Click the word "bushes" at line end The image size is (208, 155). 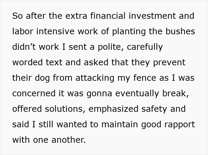pos(180,31)
